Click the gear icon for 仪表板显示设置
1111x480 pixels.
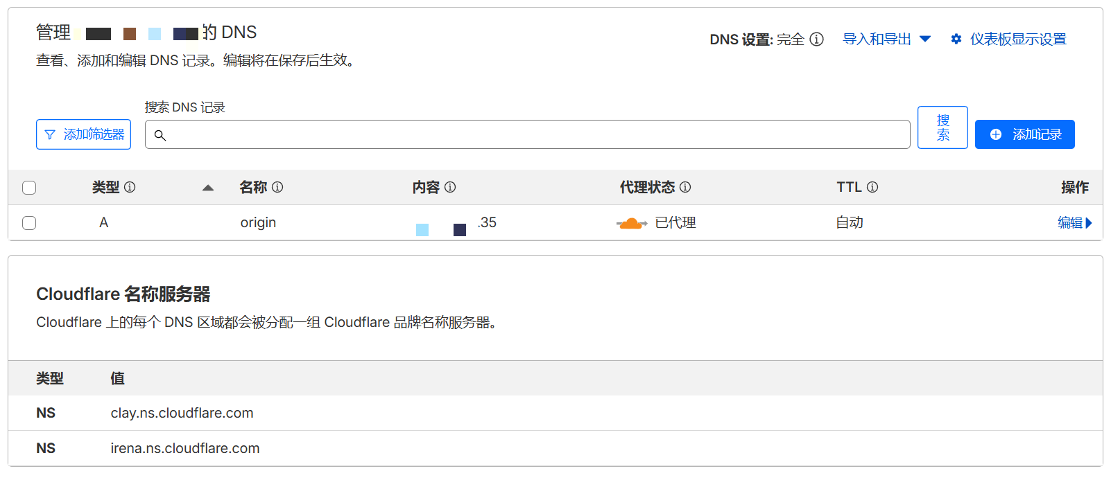tap(956, 39)
